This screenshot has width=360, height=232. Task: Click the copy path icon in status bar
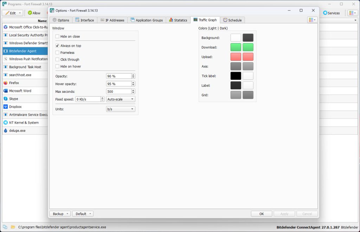click(x=5, y=227)
